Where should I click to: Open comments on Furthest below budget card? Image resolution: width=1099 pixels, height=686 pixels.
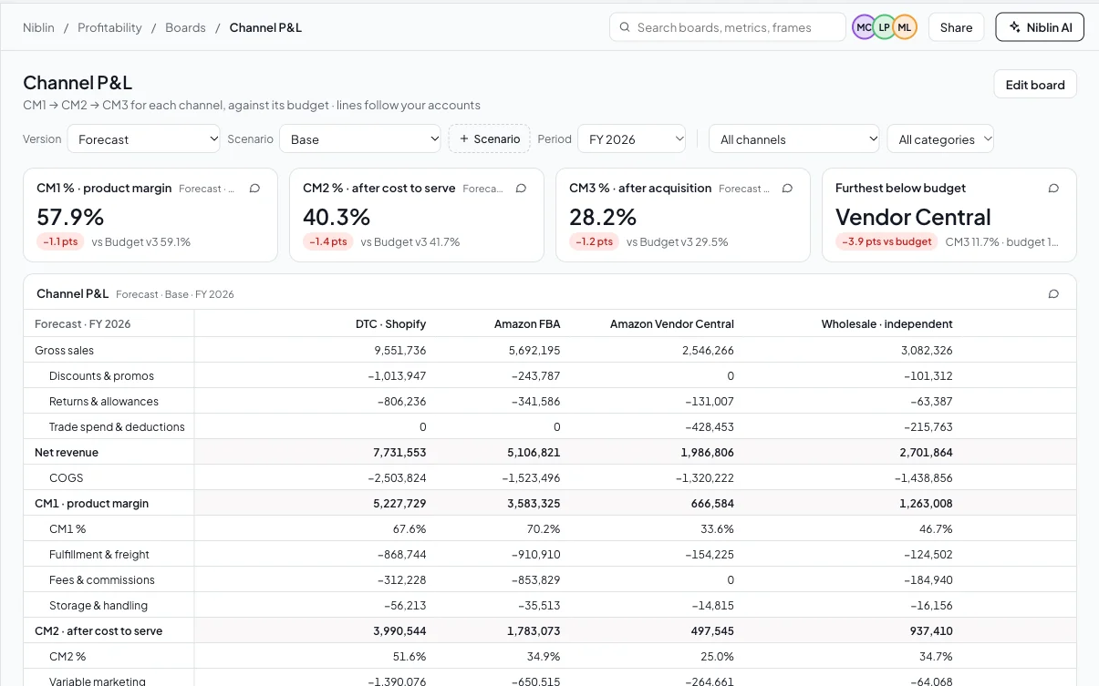click(x=1053, y=189)
